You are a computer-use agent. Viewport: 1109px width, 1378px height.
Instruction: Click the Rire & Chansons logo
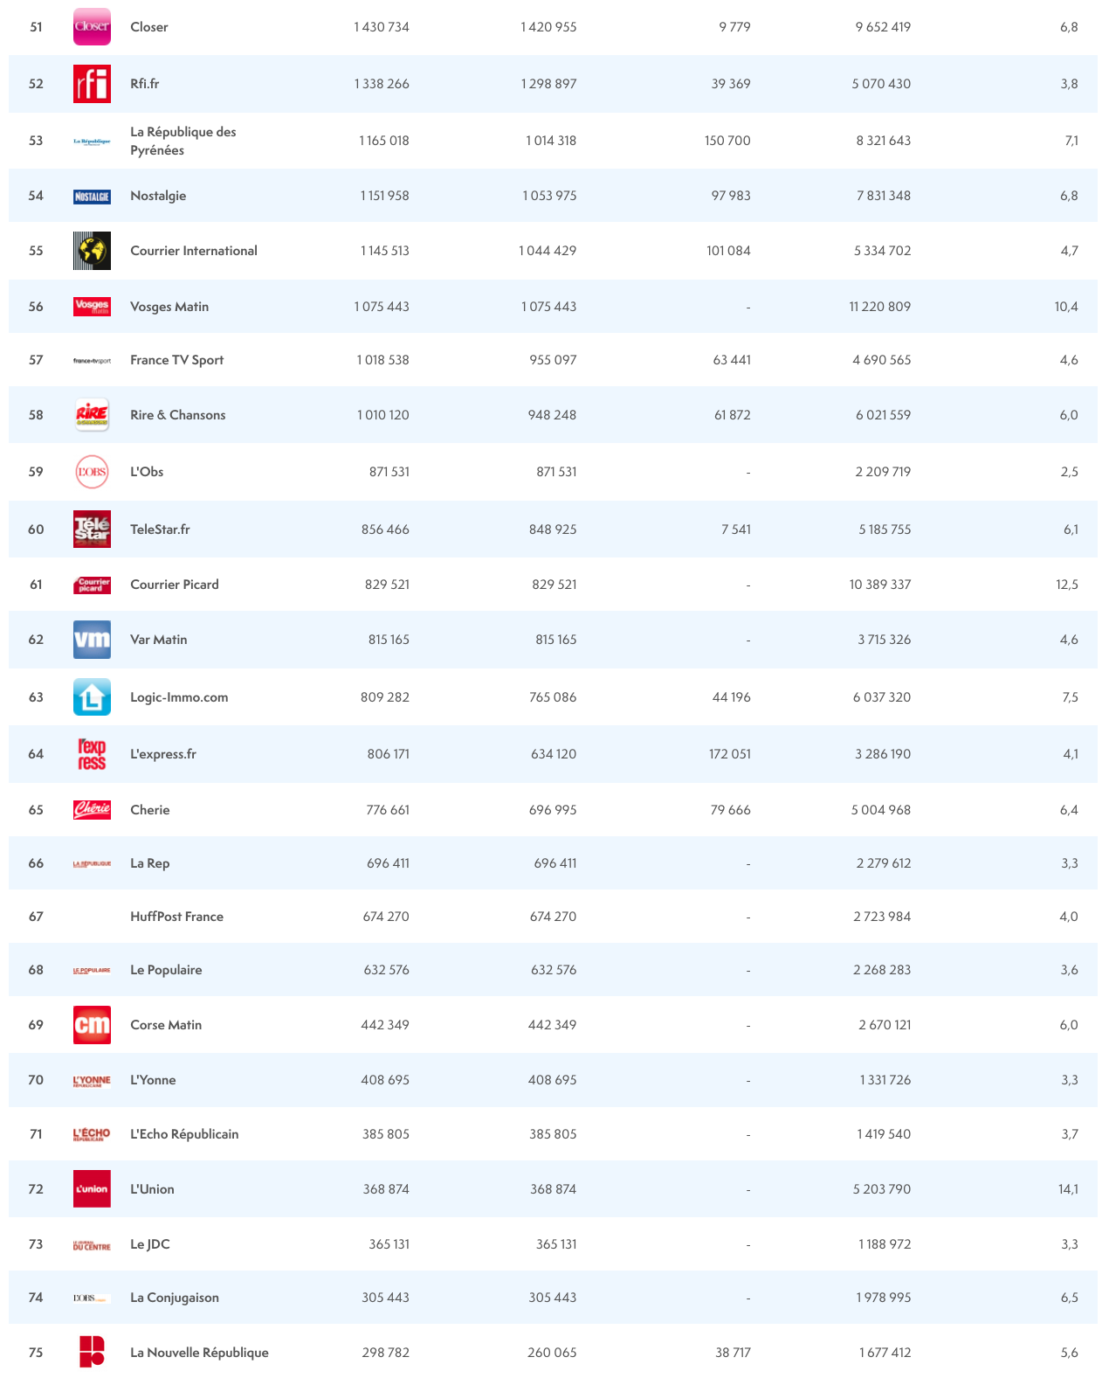pyautogui.click(x=92, y=415)
